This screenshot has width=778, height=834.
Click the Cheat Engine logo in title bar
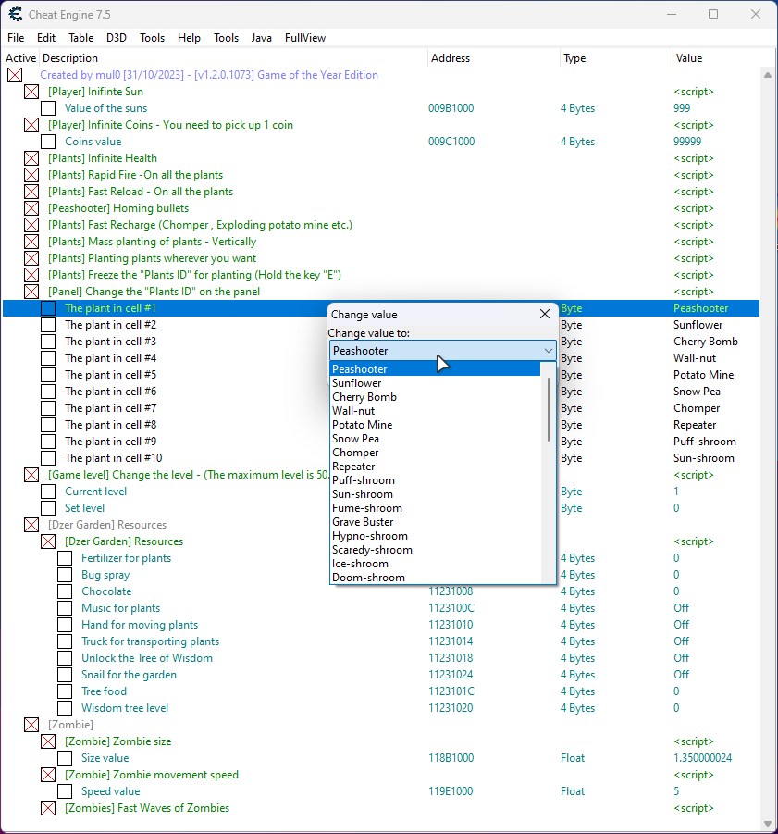(x=16, y=14)
